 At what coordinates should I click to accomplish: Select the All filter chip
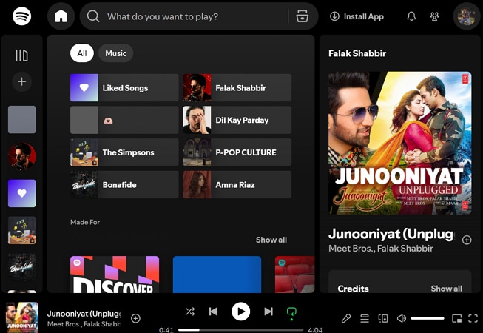(82, 53)
